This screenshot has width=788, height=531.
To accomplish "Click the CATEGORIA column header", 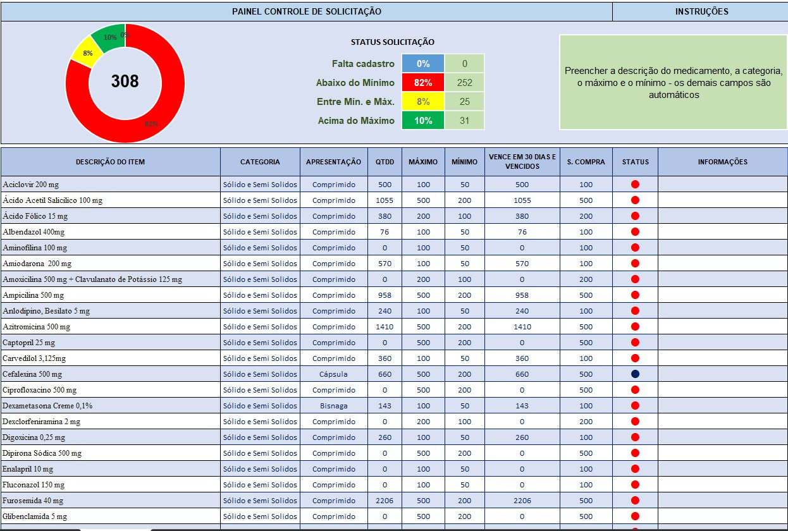I will 260,162.
